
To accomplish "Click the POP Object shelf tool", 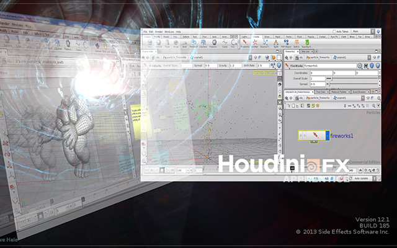I will click(x=286, y=43).
